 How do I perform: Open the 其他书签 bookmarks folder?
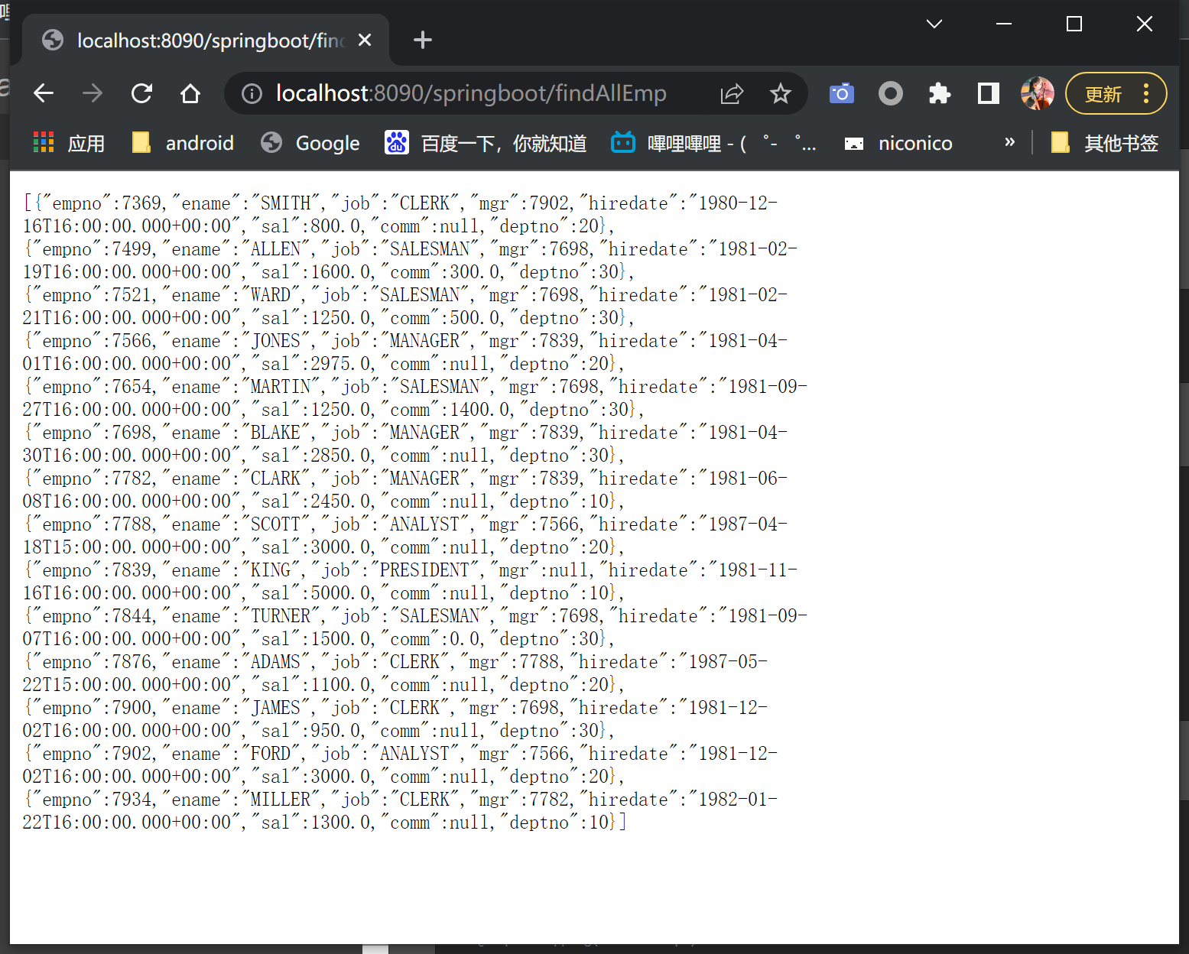(x=1104, y=143)
